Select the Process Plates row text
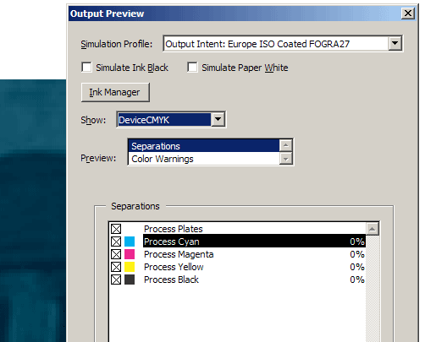The width and height of the screenshot is (425, 342). click(x=174, y=229)
